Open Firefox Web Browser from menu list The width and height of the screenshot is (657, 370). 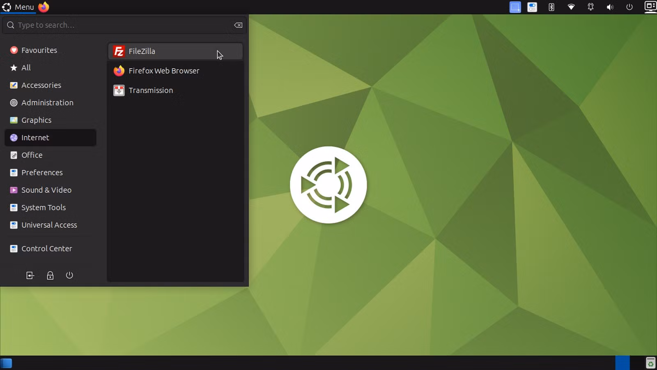(175, 71)
